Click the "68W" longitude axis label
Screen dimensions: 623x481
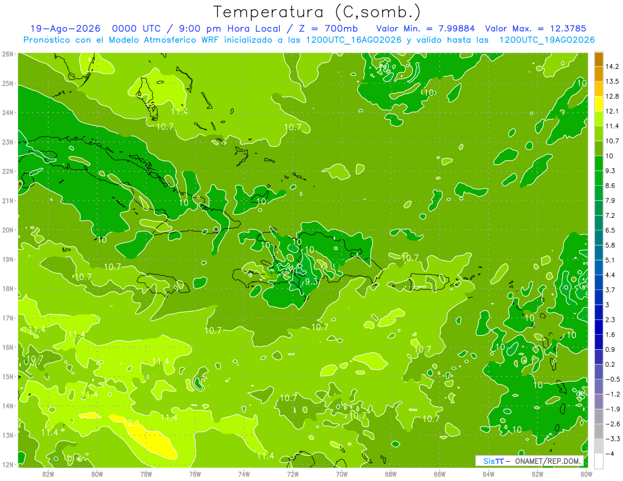click(391, 474)
